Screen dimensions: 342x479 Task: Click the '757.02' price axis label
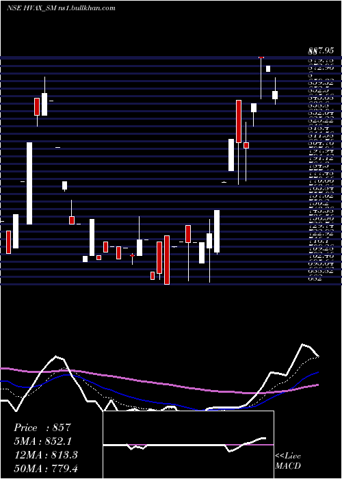coord(321,196)
